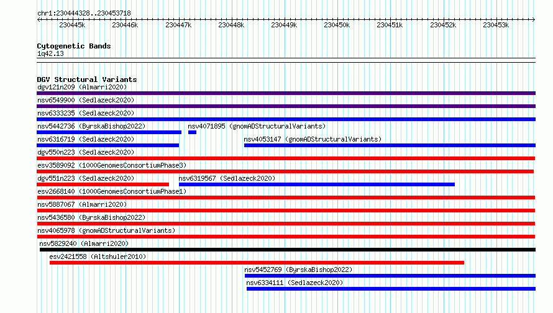This screenshot has height=313, width=553.
Task: Select the black nsv5829240 variant bar
Action: click(x=288, y=250)
